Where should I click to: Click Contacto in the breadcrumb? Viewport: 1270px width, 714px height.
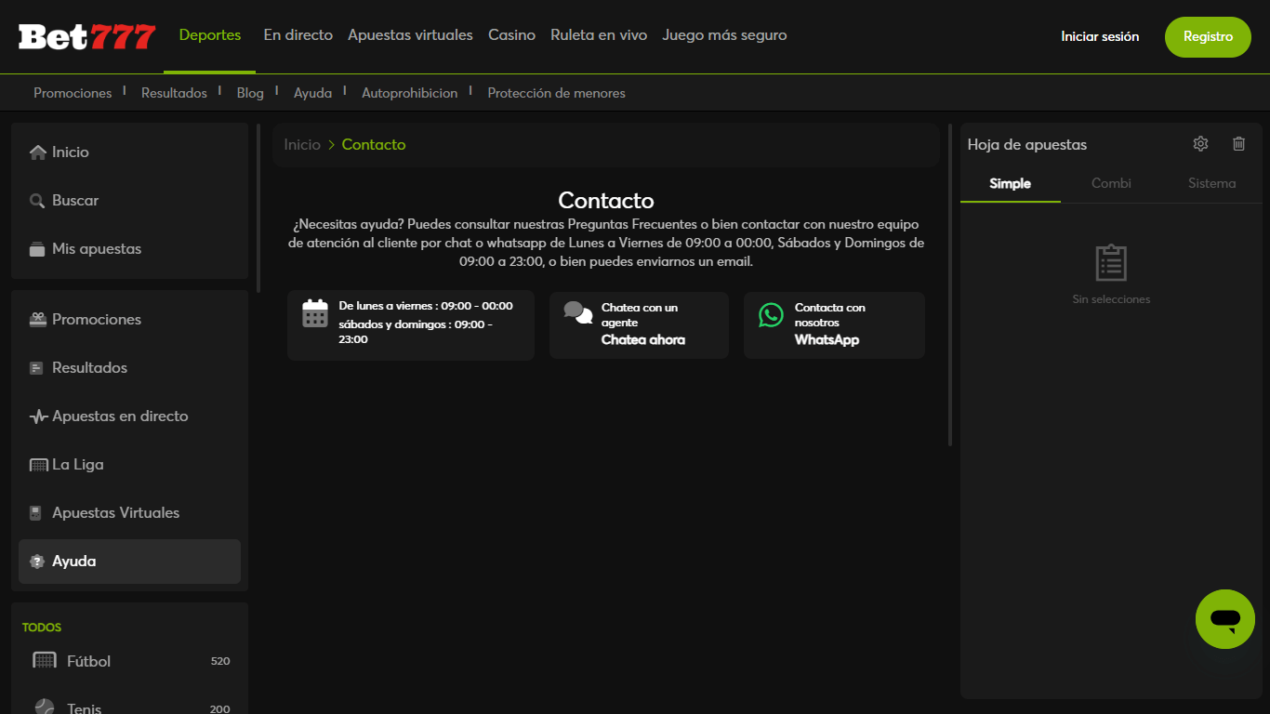tap(374, 144)
